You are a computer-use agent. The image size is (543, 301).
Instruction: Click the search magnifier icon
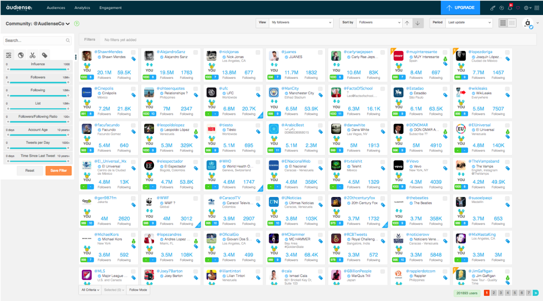68,41
